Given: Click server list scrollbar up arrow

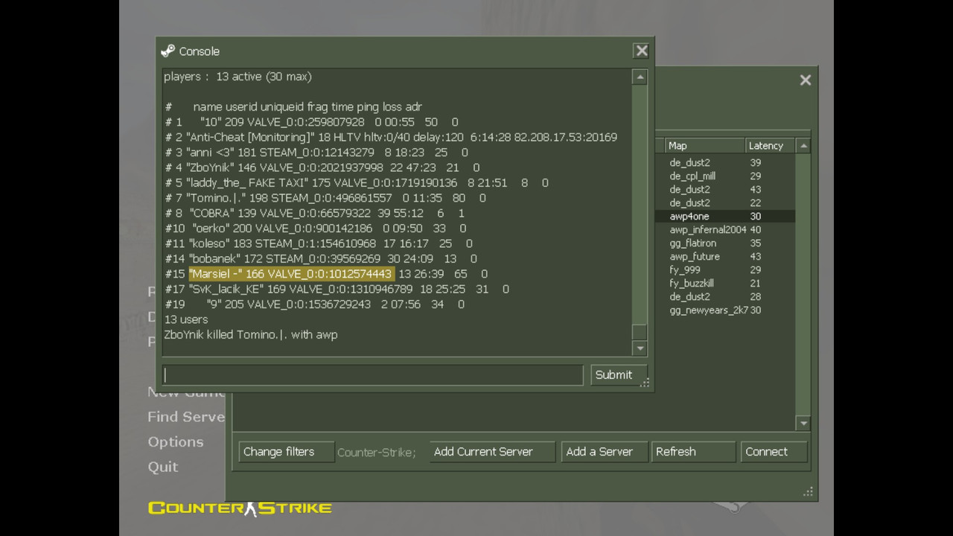Looking at the screenshot, I should pos(803,146).
